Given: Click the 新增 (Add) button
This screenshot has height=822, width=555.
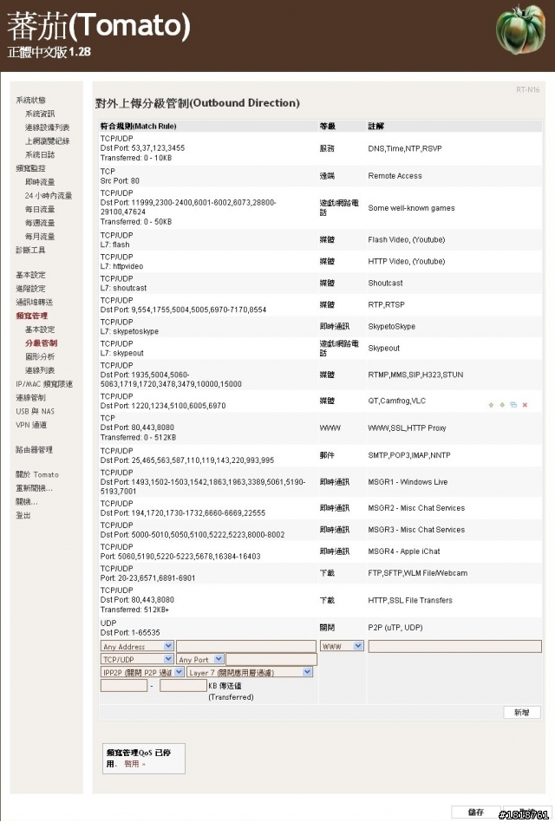Looking at the screenshot, I should pos(521,713).
